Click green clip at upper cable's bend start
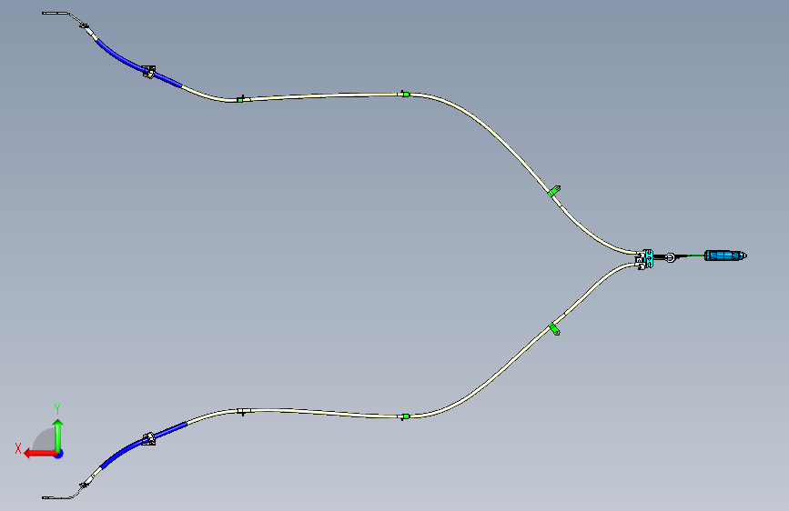This screenshot has height=511, width=789. coord(405,94)
